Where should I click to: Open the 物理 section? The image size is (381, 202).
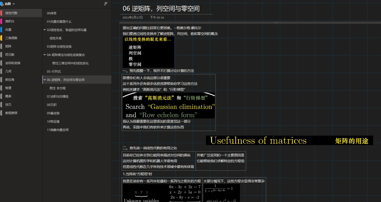pos(21,88)
